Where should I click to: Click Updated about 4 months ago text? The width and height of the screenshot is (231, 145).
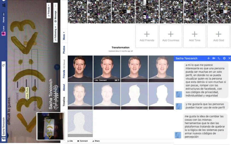pos(120,51)
